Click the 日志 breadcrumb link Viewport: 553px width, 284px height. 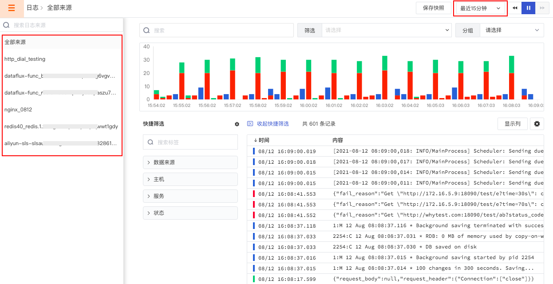(32, 8)
